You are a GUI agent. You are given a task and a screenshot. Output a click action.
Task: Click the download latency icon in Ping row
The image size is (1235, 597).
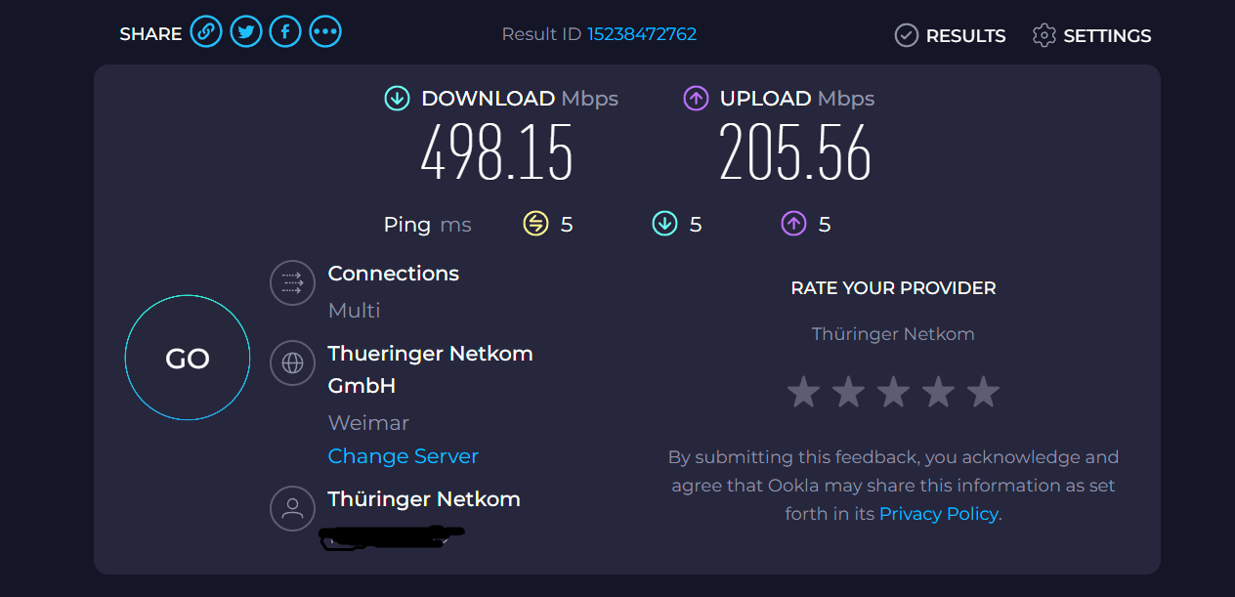click(x=664, y=224)
